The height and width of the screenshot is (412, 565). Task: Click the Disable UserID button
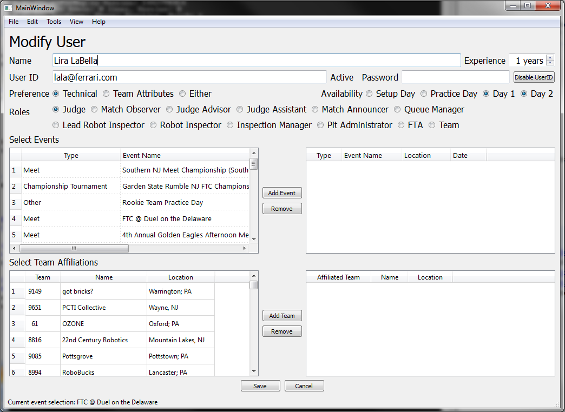point(534,77)
